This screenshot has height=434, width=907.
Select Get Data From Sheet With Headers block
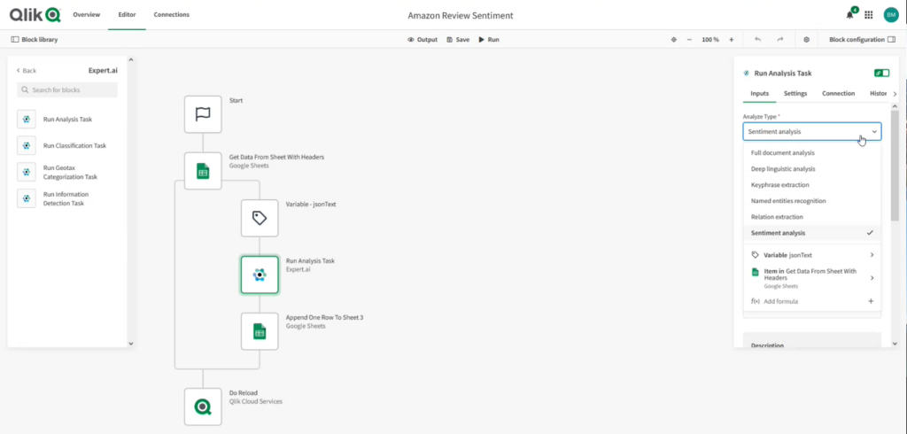pyautogui.click(x=203, y=171)
